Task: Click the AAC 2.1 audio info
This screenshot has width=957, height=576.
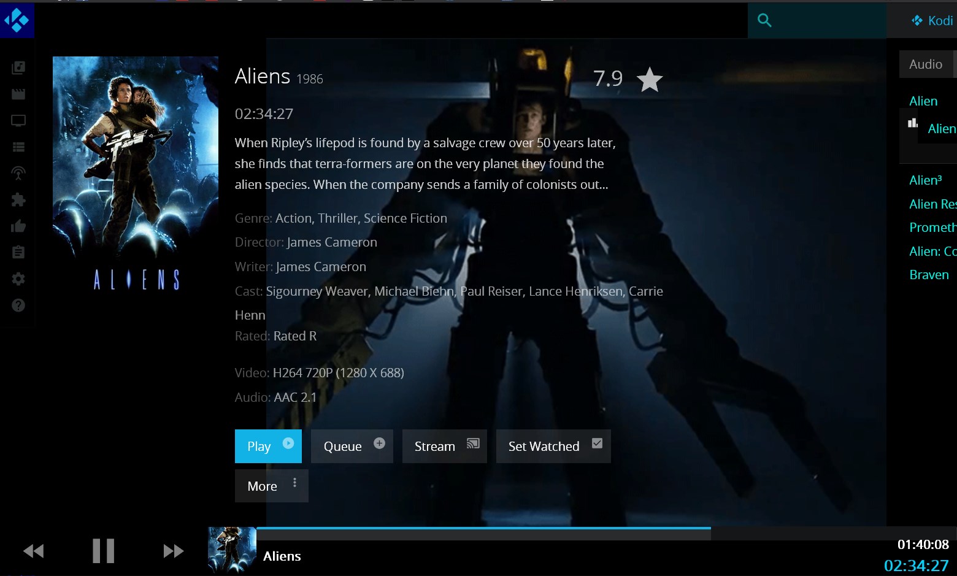Action: [x=295, y=397]
